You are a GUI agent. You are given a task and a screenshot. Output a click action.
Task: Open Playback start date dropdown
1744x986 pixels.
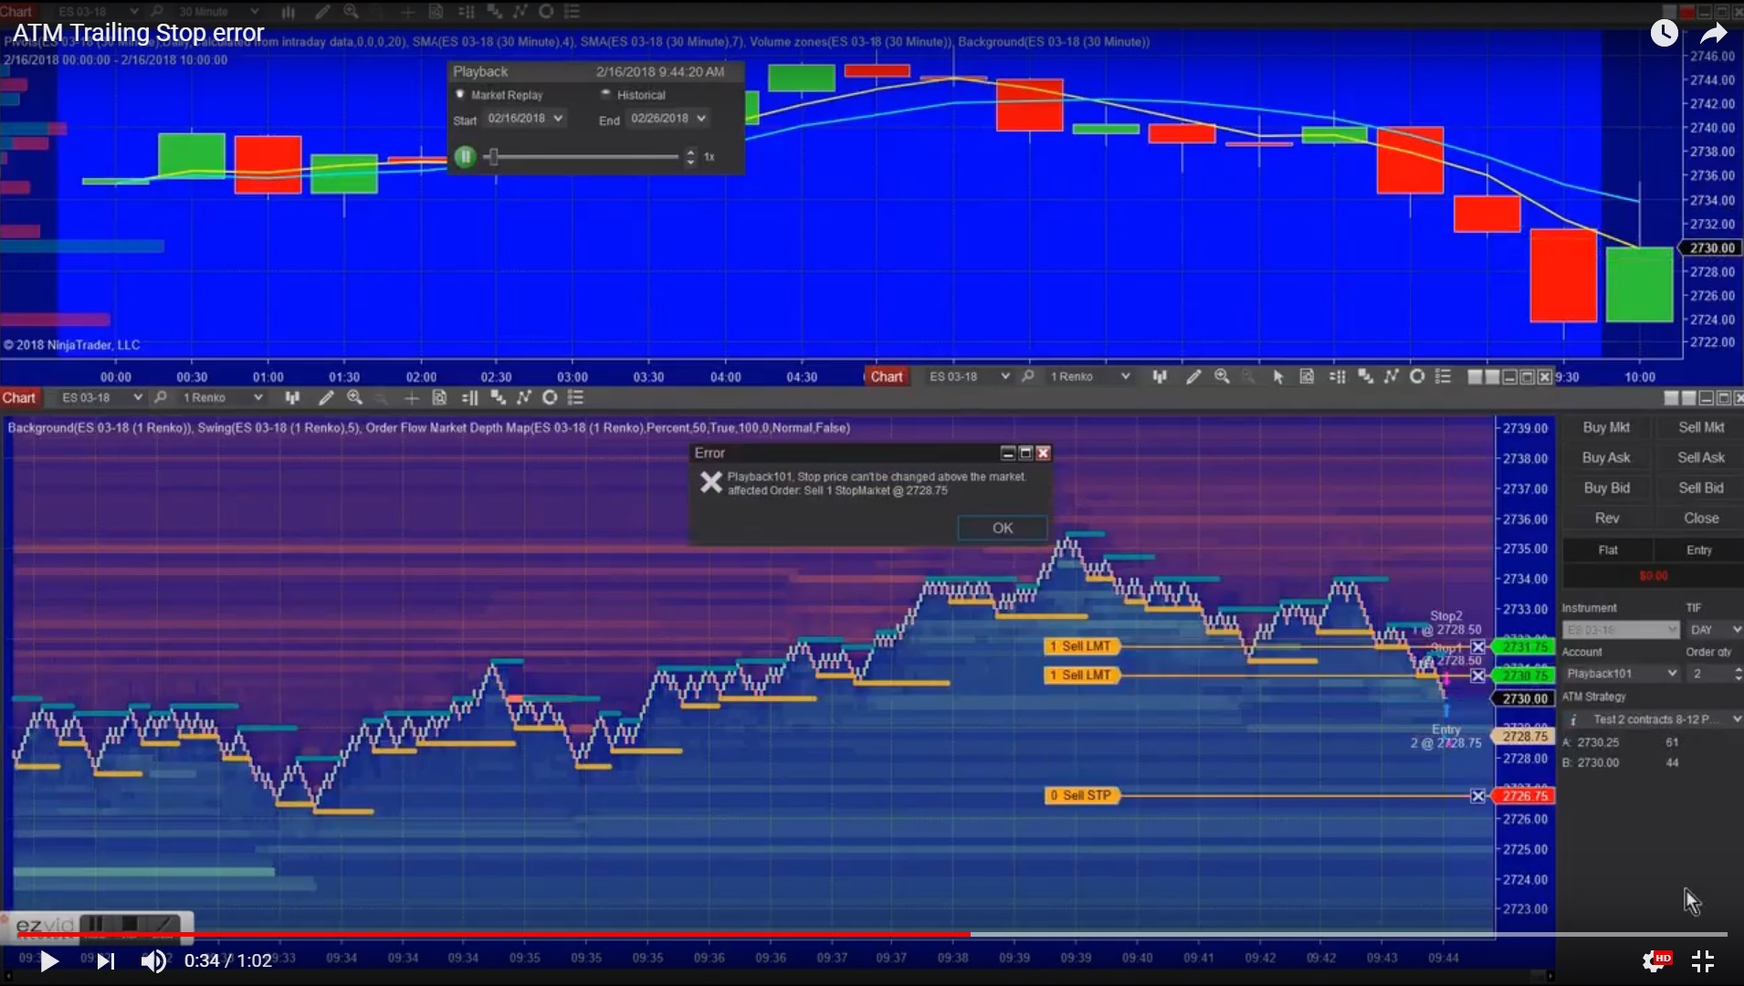click(x=525, y=119)
